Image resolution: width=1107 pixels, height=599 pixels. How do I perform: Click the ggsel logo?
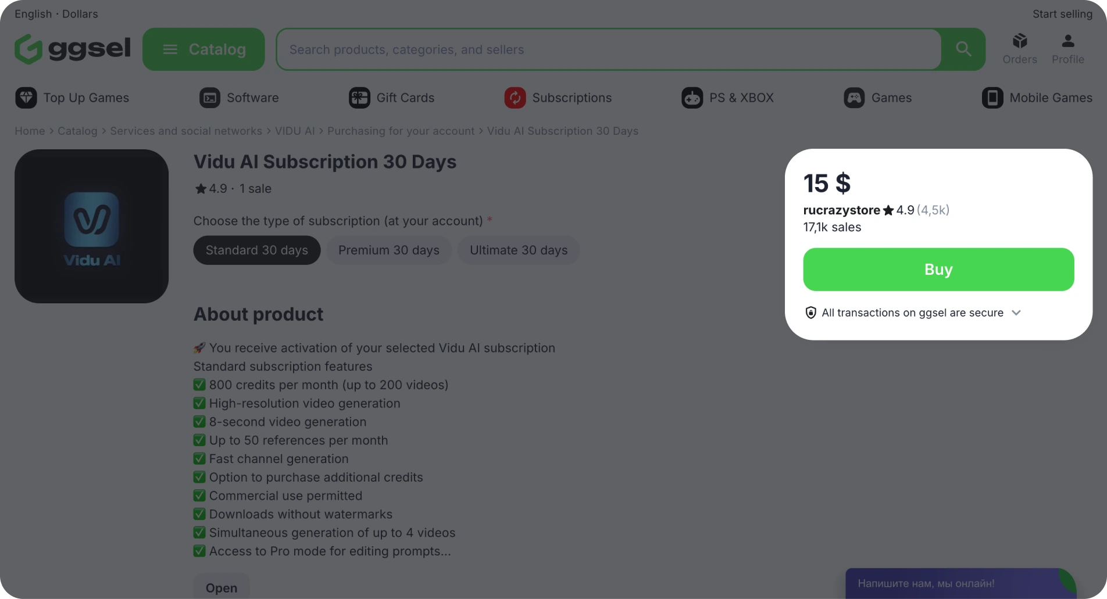click(x=72, y=49)
